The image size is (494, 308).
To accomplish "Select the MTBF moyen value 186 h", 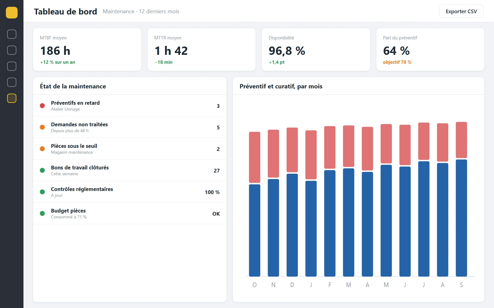I will (x=55, y=51).
